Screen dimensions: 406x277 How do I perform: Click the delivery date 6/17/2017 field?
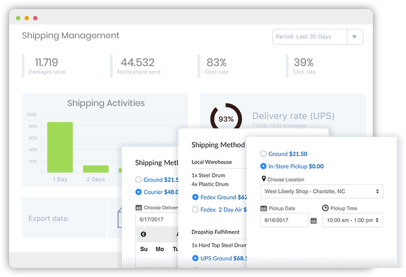tap(157, 219)
